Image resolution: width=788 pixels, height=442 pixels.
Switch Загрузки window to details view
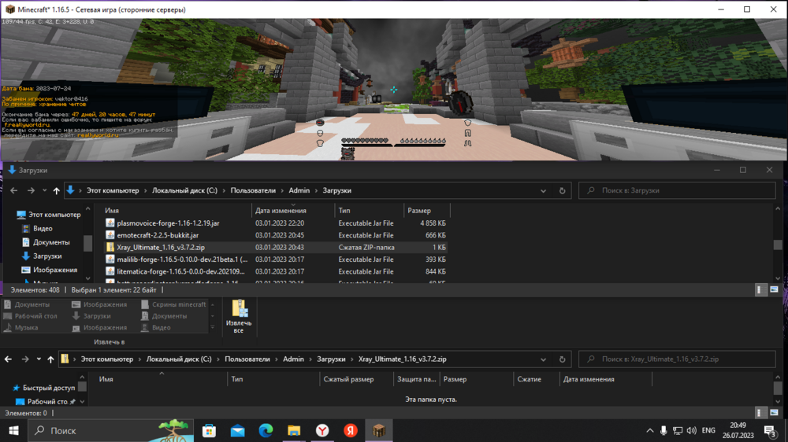(761, 290)
